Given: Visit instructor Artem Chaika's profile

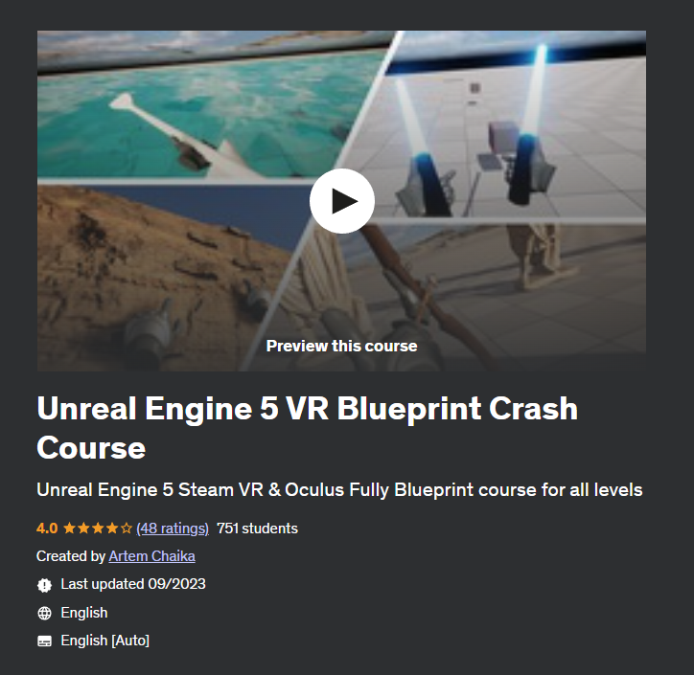Looking at the screenshot, I should click(151, 556).
